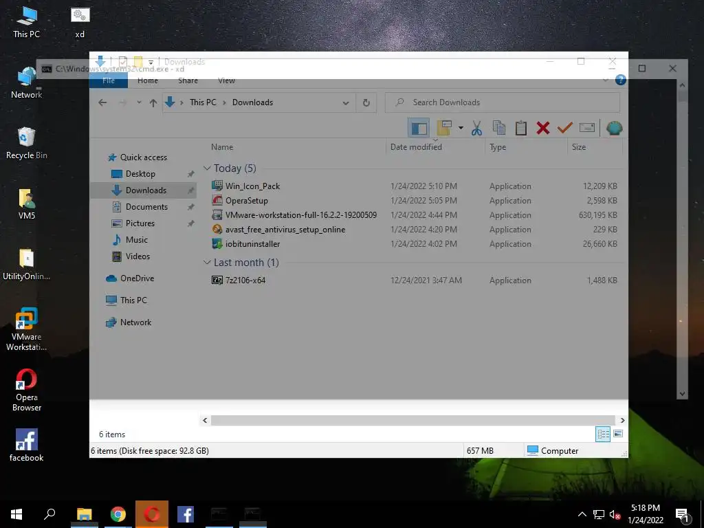This screenshot has width=704, height=528.
Task: Open Classic Shell settings shell icon
Action: pos(614,129)
